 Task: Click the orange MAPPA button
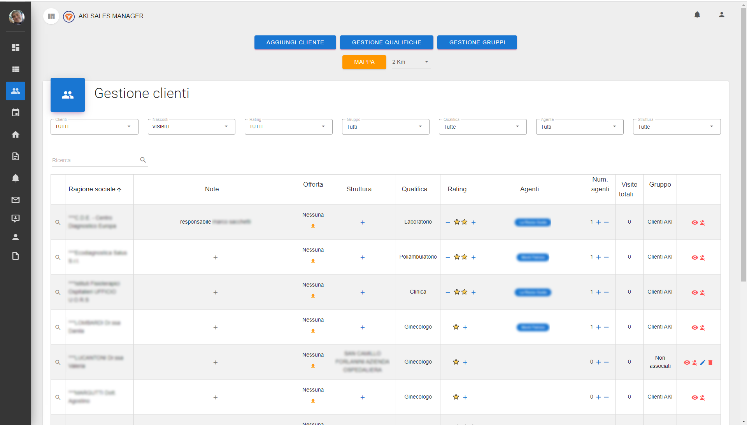point(364,62)
